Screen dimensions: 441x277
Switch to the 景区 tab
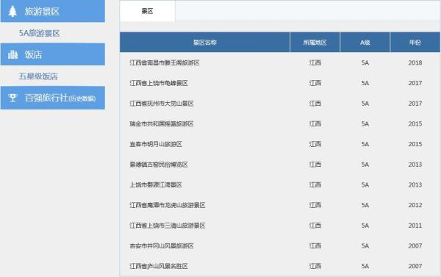click(147, 11)
